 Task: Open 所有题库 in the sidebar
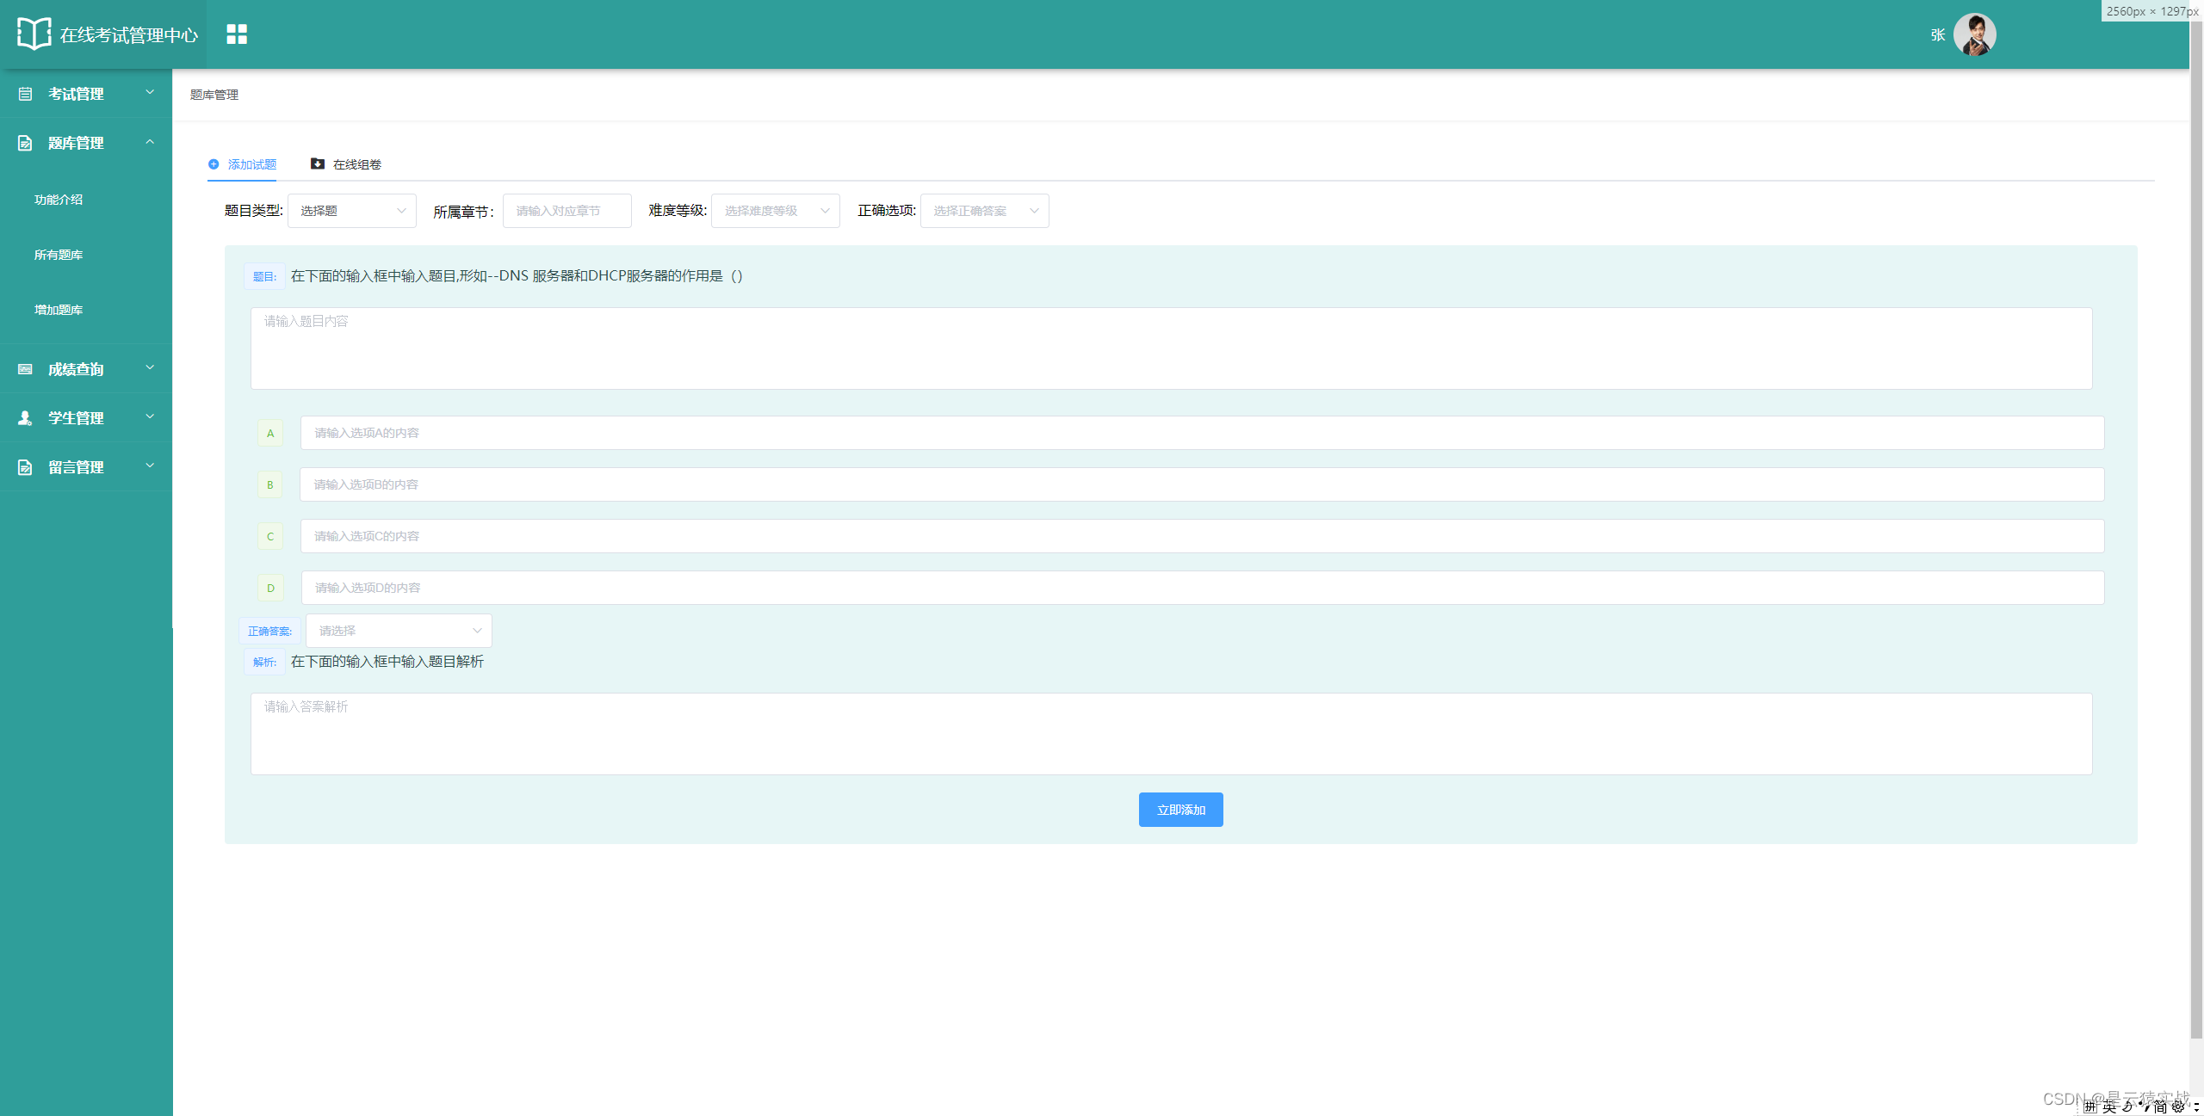(59, 255)
